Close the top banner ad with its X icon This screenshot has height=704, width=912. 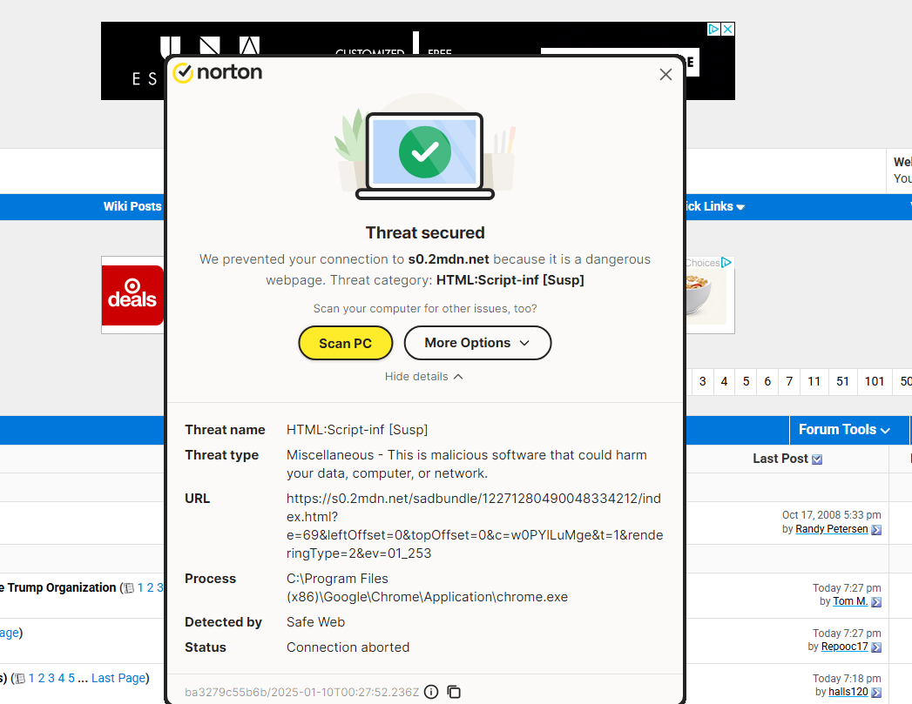point(728,29)
